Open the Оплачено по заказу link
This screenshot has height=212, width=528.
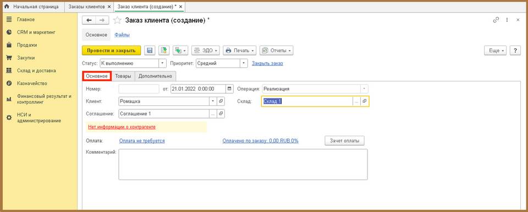260,141
